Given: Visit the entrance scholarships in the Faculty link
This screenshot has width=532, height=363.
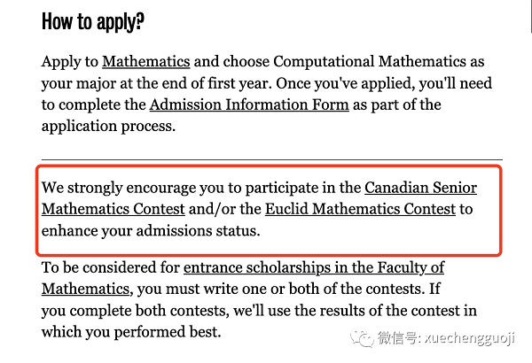Looking at the screenshot, I should 314,267.
